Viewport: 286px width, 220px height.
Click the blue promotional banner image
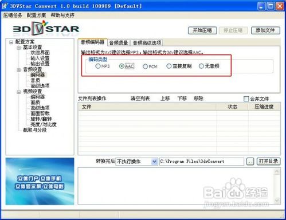40,181
